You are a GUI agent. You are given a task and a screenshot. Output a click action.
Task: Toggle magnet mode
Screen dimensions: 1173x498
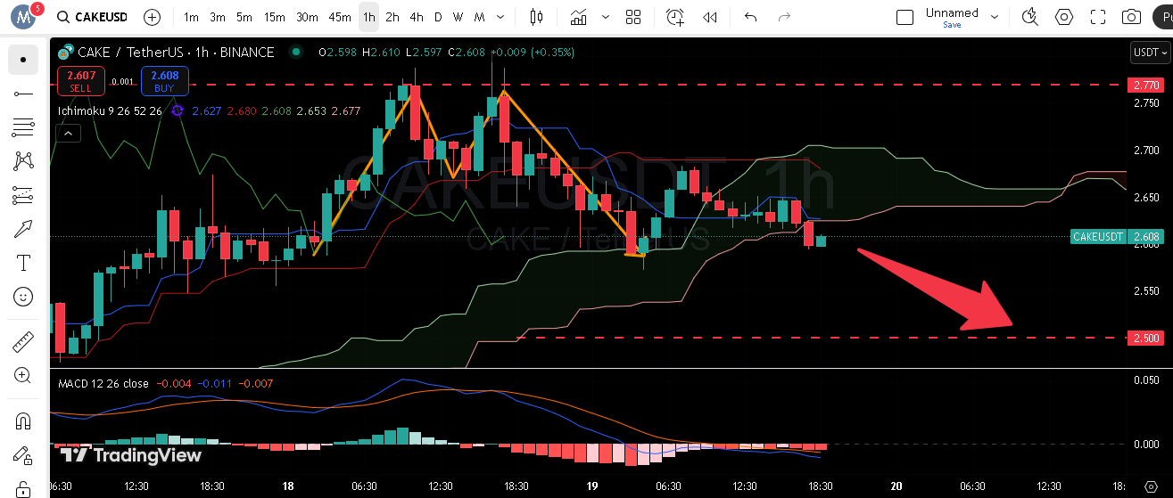point(23,421)
